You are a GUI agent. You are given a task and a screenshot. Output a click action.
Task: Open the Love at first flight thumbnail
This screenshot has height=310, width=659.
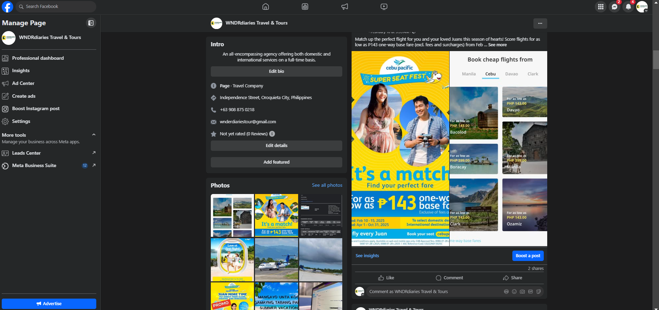232,260
